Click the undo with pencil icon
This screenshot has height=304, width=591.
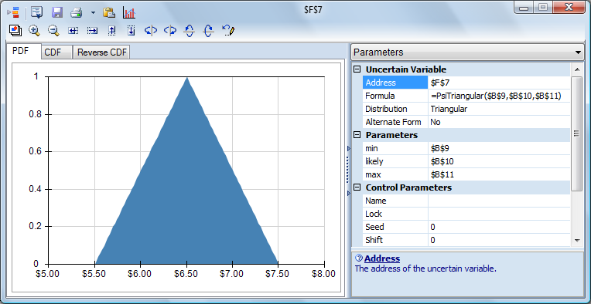(228, 31)
